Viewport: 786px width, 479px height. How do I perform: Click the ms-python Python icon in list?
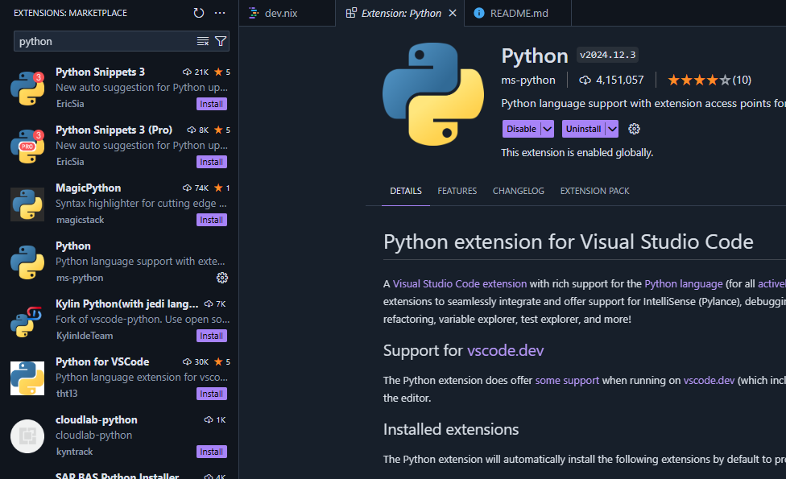pyautogui.click(x=27, y=262)
